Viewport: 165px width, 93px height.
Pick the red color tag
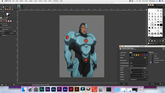(143, 55)
